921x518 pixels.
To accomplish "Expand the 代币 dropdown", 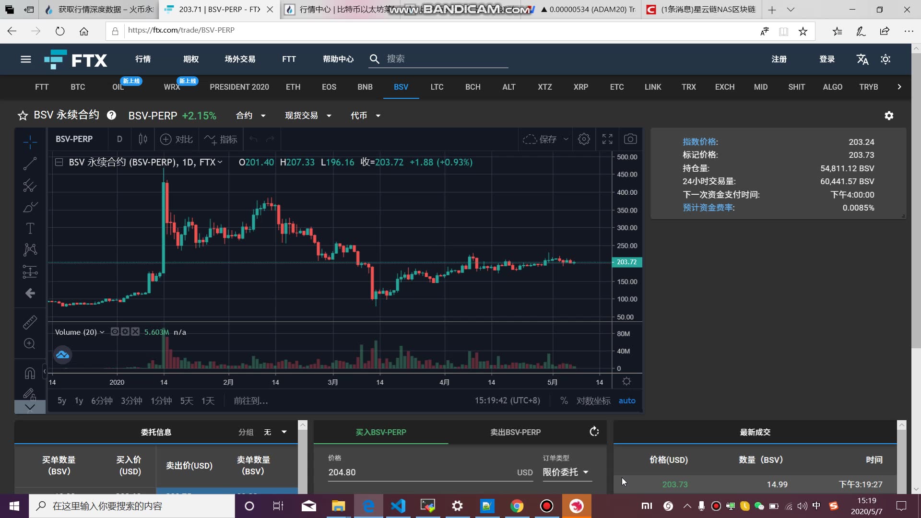I will tap(365, 116).
